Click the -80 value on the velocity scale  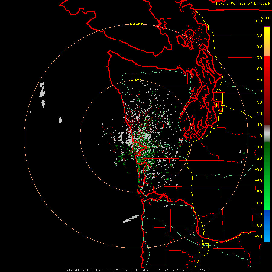[x=258, y=225]
